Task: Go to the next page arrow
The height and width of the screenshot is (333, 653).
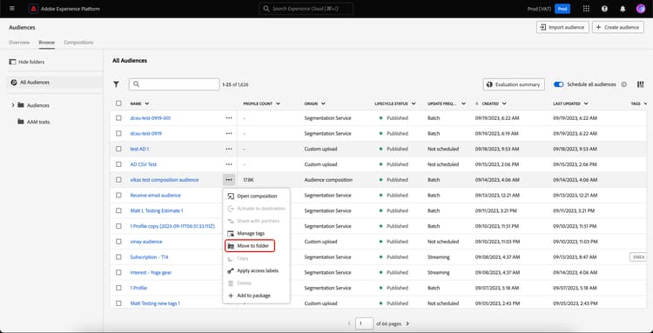Action: 407,323
